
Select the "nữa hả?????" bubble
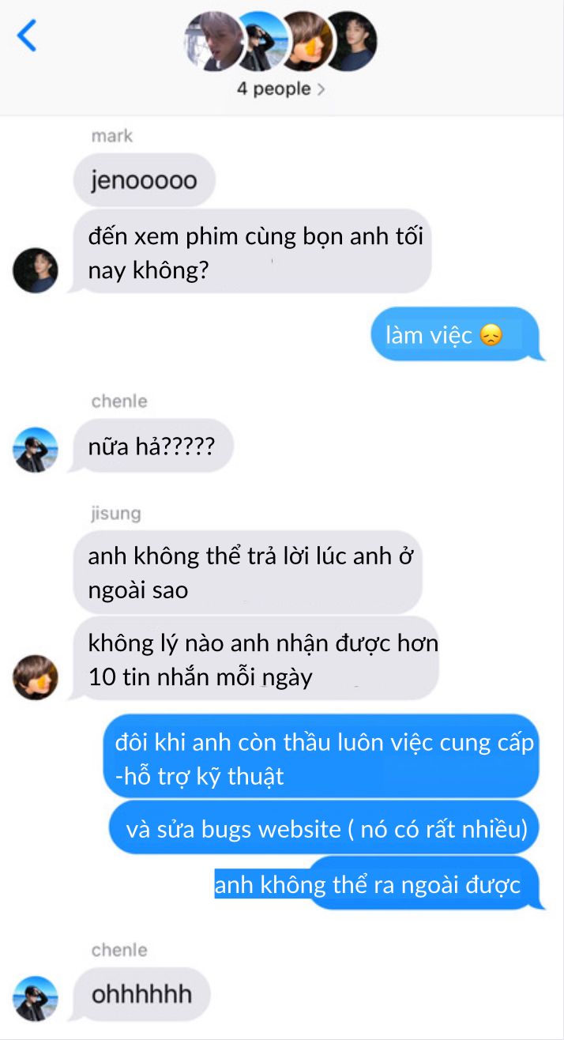pos(152,447)
